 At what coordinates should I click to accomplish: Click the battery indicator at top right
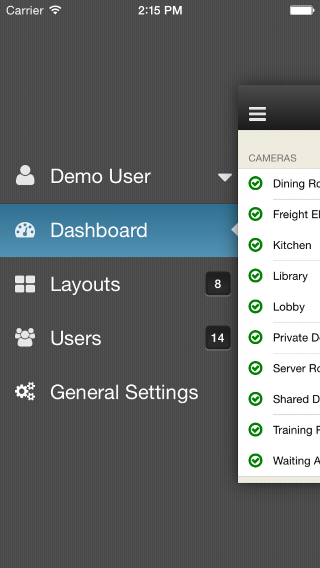click(x=302, y=9)
